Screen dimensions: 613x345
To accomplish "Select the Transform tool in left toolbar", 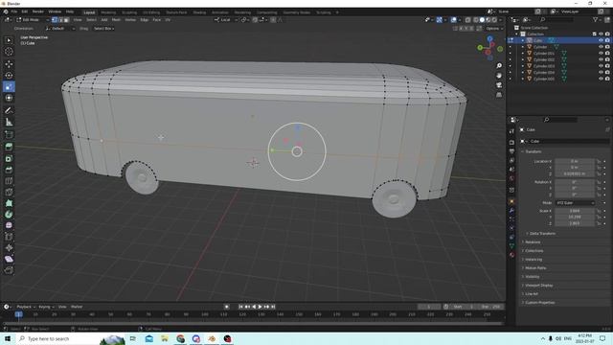I will coord(9,98).
